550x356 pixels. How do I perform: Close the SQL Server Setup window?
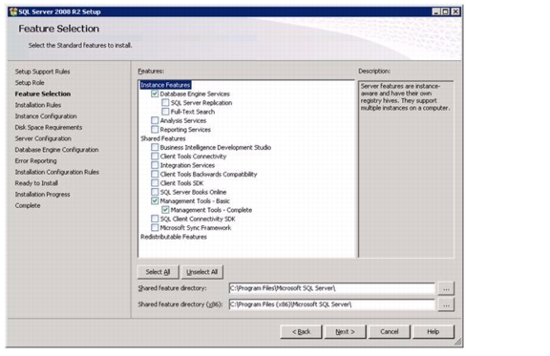pyautogui.click(x=455, y=11)
